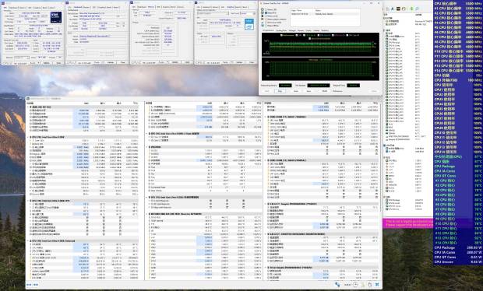Toggle Motherboard checkbox in temperature graph legend
This screenshot has width=483, height=291.
(x=282, y=35)
